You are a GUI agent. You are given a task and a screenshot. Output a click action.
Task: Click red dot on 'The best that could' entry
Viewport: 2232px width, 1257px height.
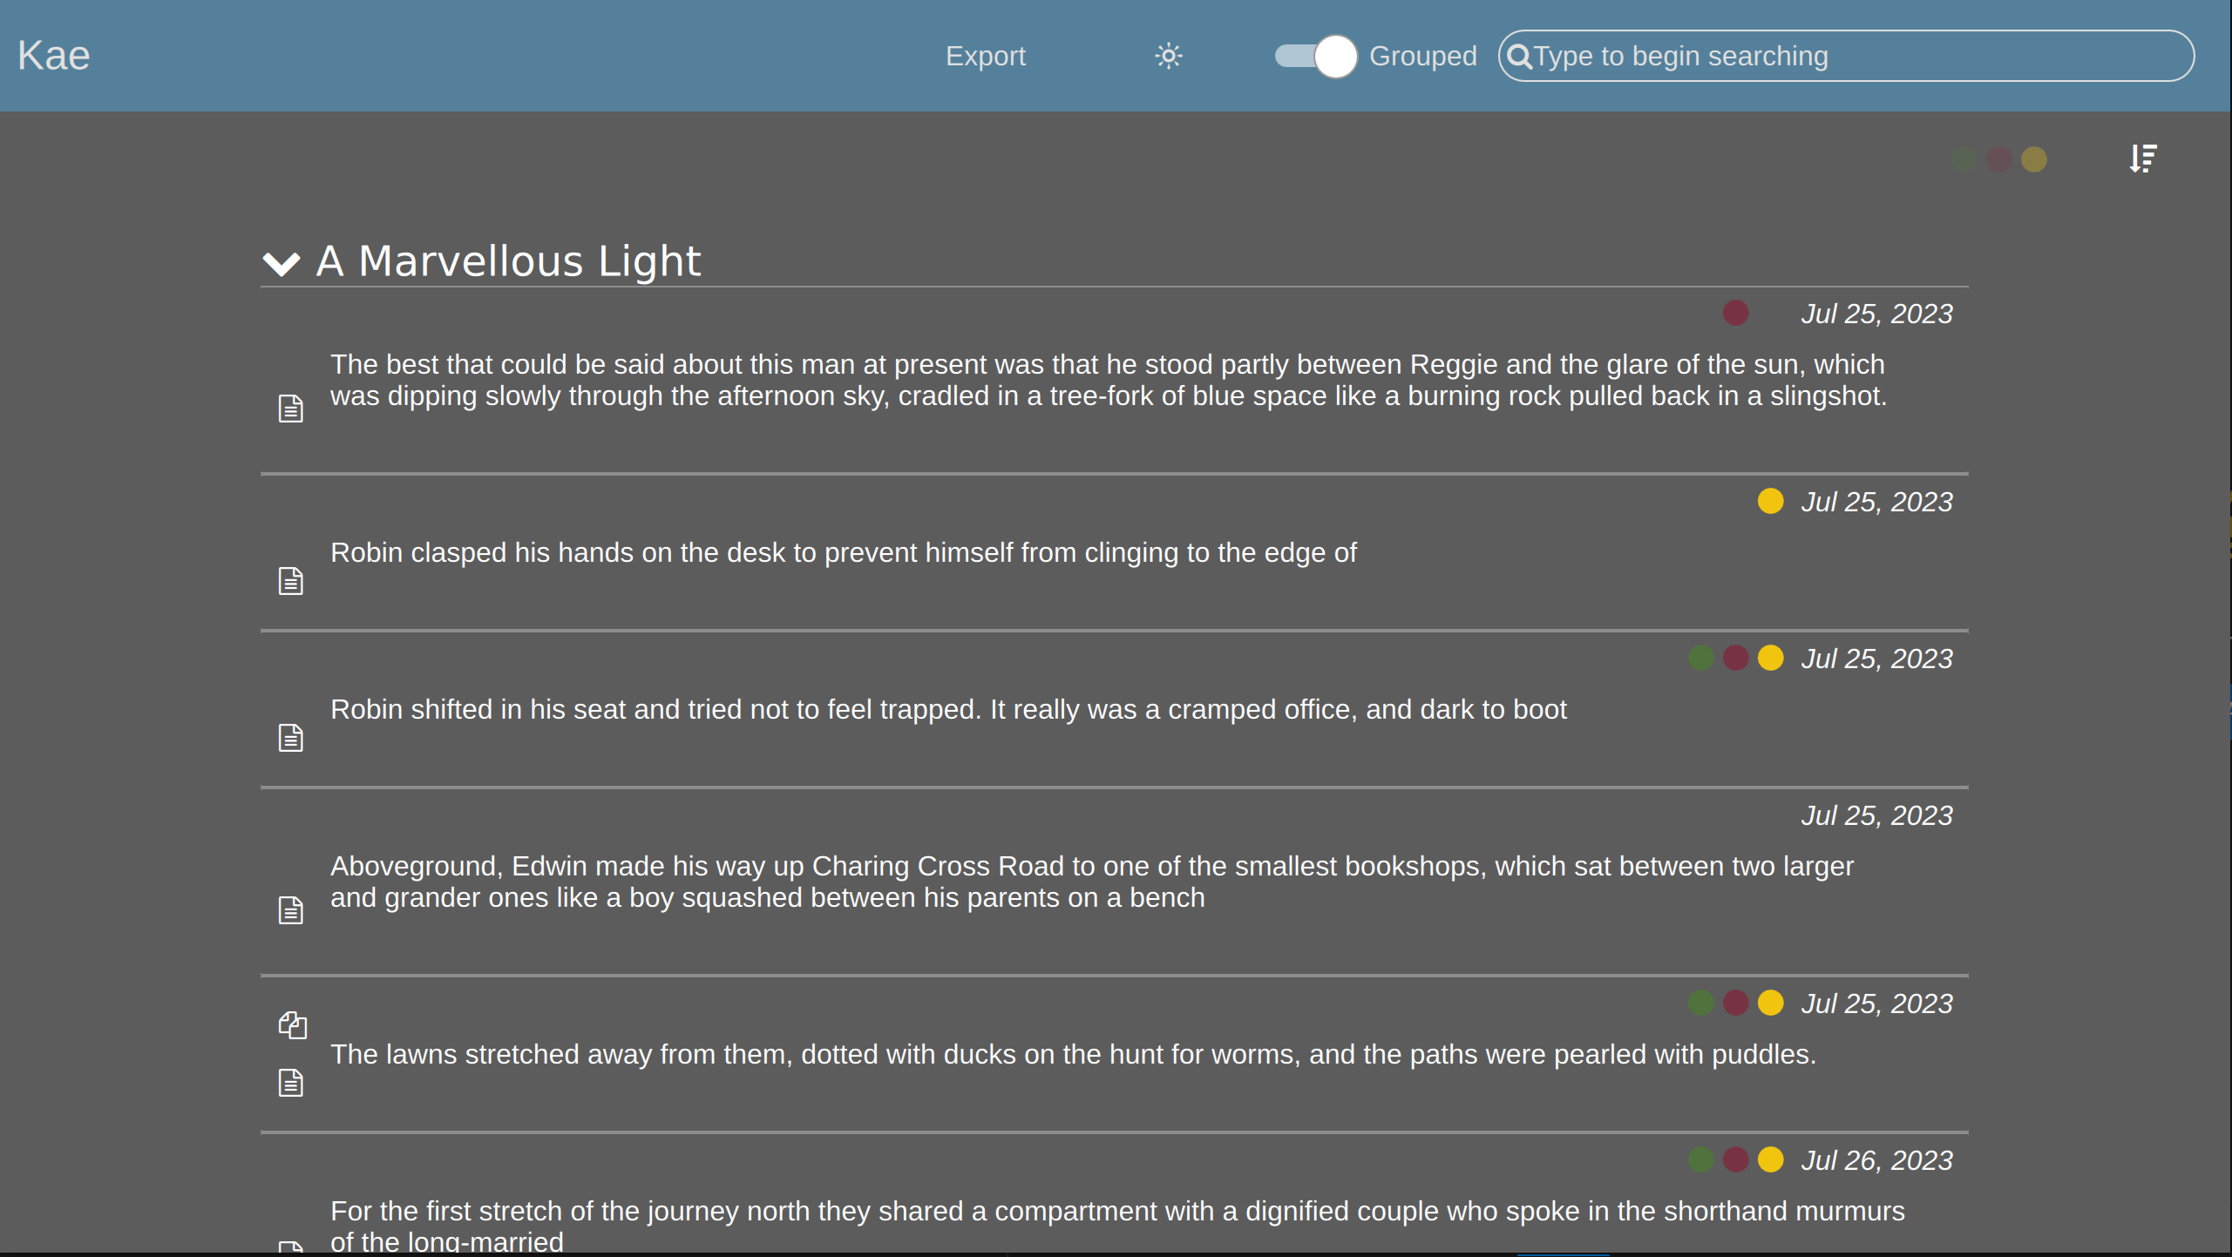[x=1735, y=313]
